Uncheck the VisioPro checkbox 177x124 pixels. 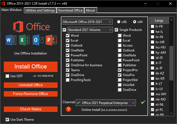point(120,75)
